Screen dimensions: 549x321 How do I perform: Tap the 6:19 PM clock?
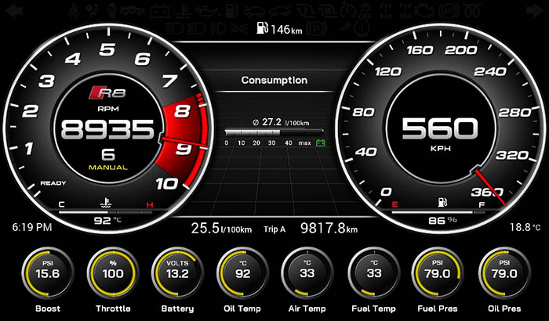coord(32,227)
